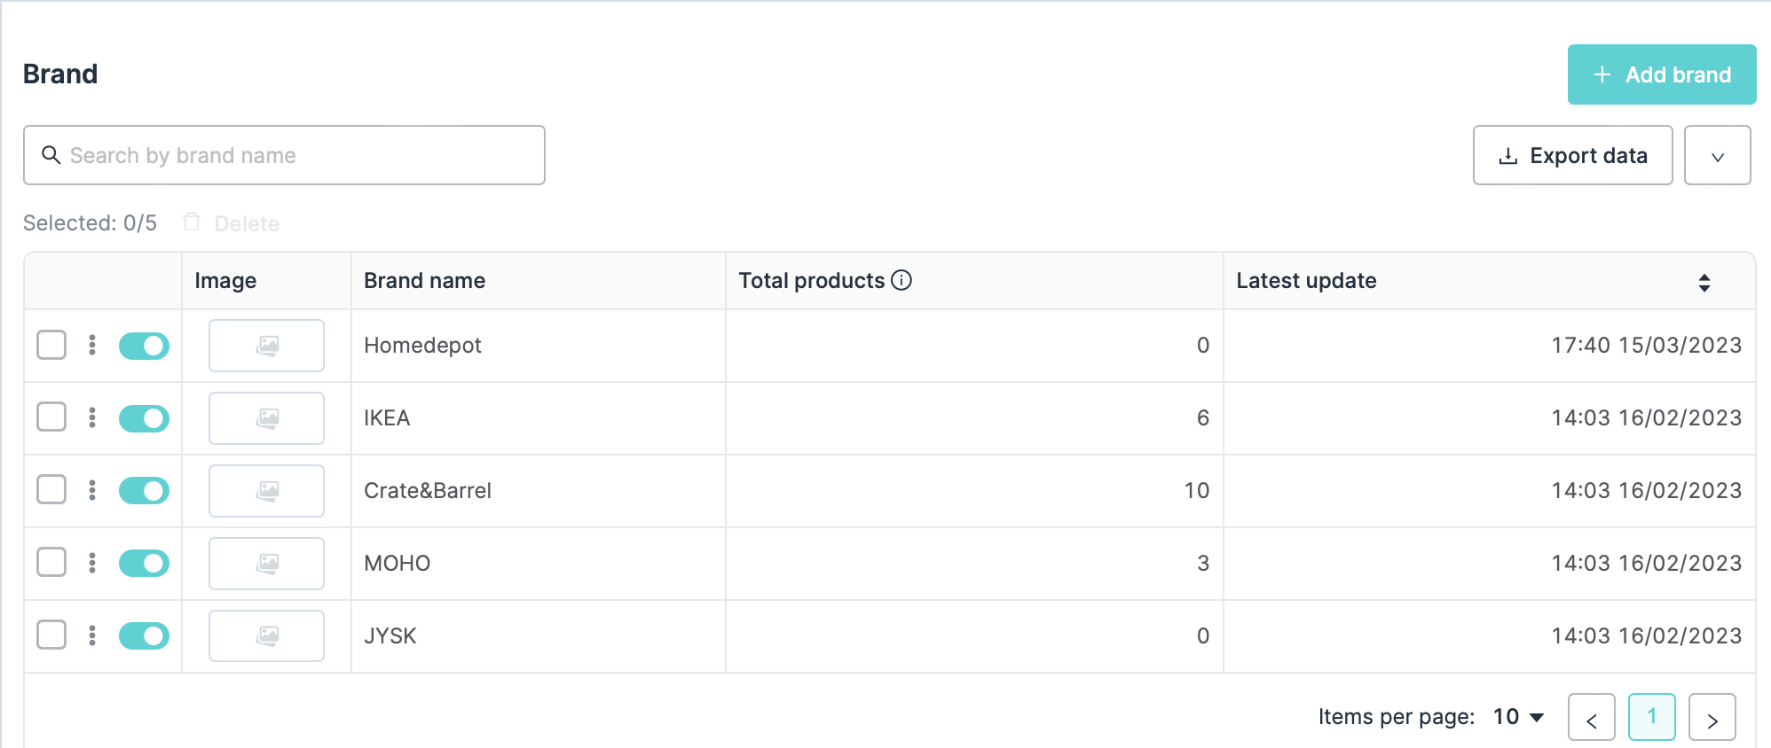Select page 1 in pagination
1771x748 pixels.
pyautogui.click(x=1651, y=717)
